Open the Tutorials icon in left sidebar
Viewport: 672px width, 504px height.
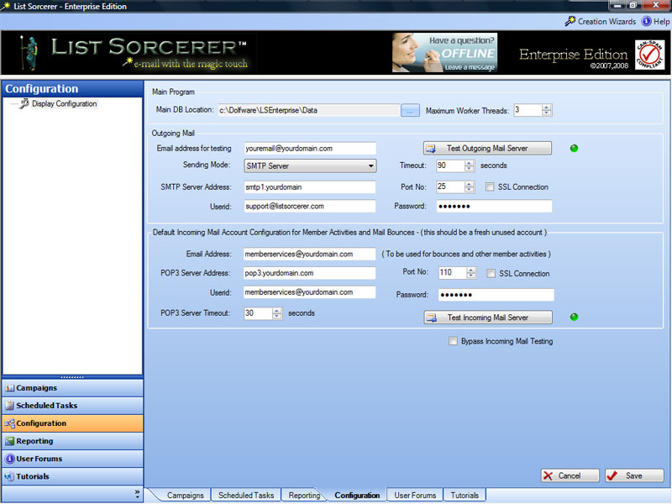coord(9,476)
